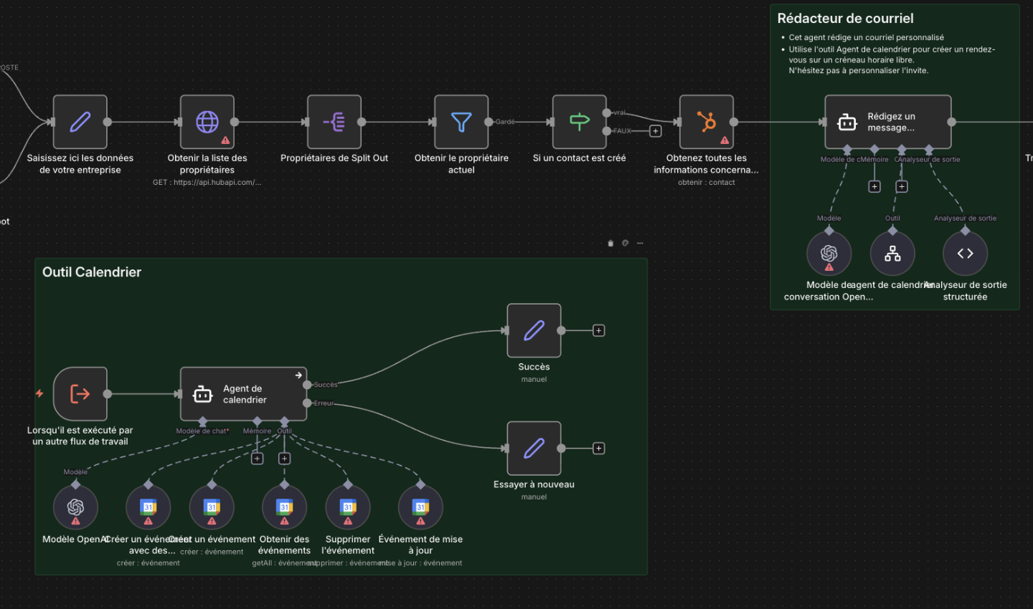Click the Agent de calendrier node
The height and width of the screenshot is (609, 1033).
click(x=243, y=394)
